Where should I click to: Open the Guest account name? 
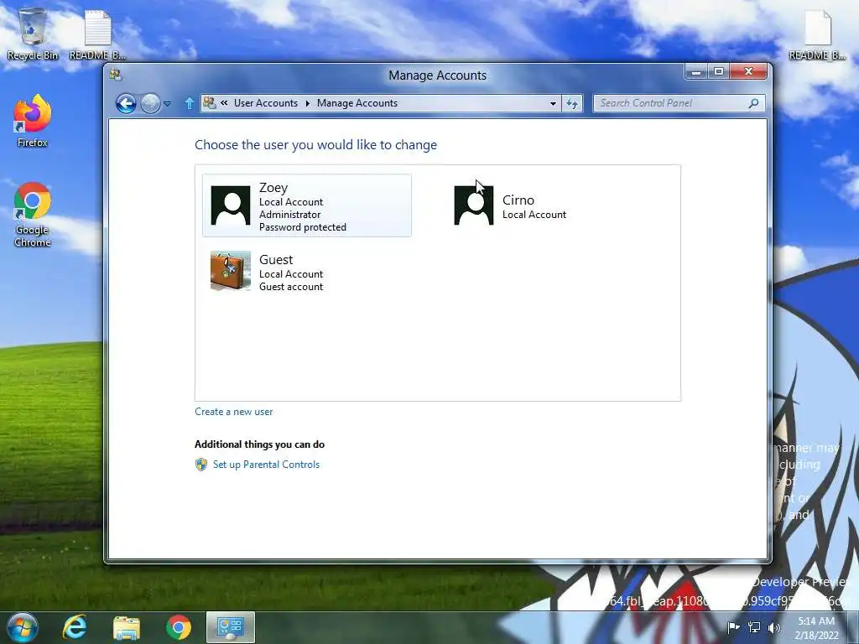276,260
